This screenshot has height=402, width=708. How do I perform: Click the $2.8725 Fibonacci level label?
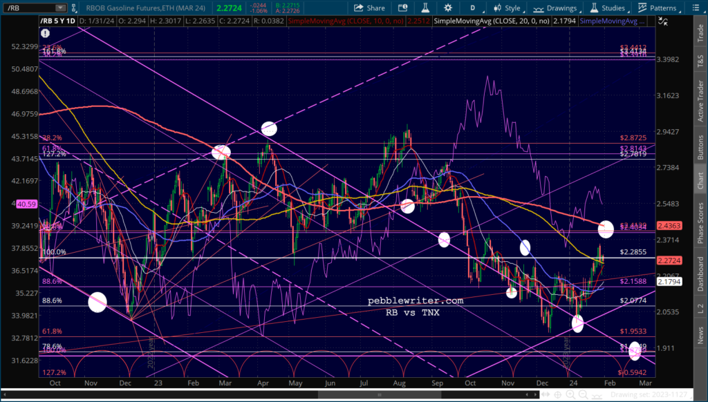click(x=633, y=137)
